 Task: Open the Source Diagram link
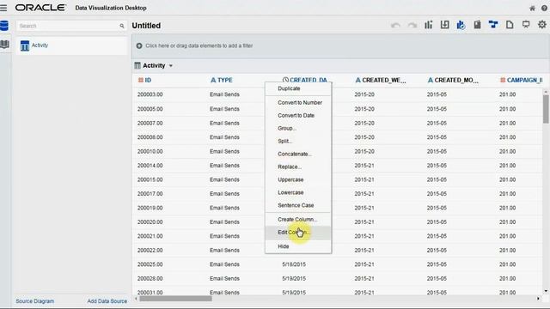click(x=34, y=301)
